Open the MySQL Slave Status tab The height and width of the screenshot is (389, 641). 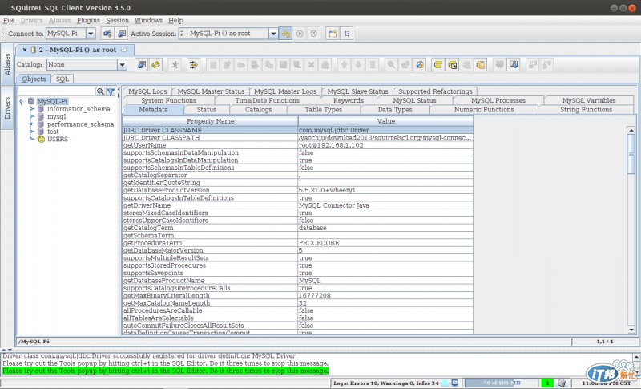pyautogui.click(x=357, y=91)
